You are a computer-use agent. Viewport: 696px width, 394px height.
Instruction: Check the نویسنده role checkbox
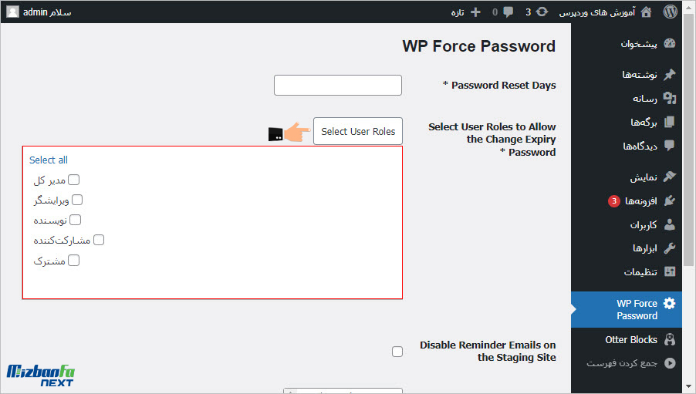75,220
